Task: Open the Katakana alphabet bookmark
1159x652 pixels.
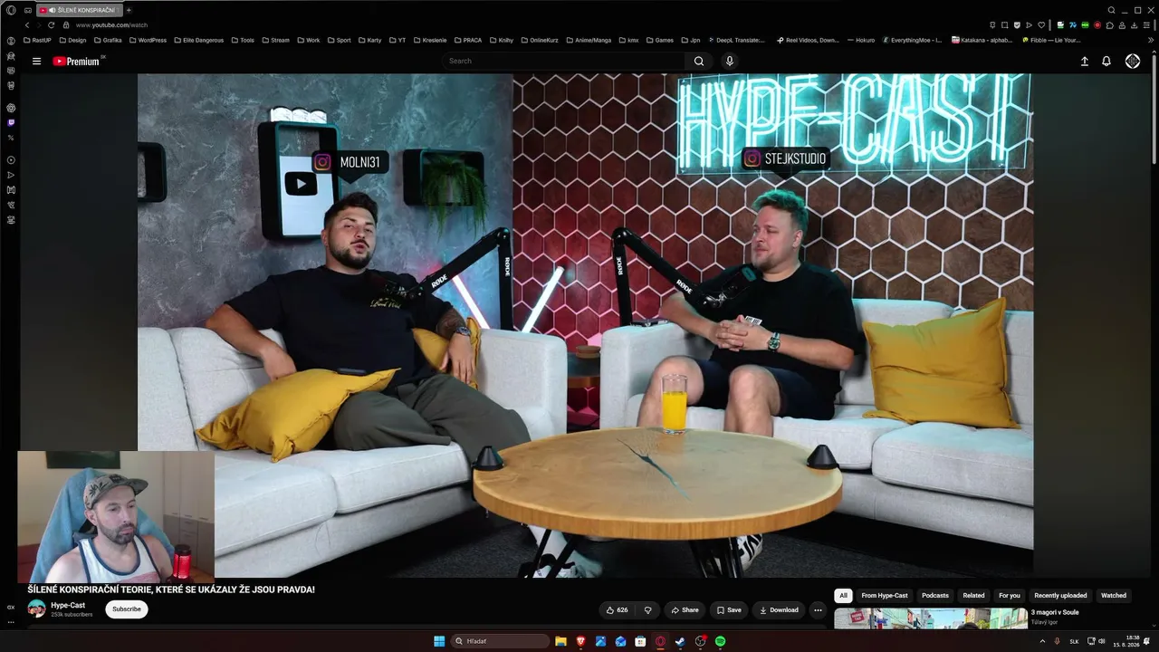Action: point(982,41)
